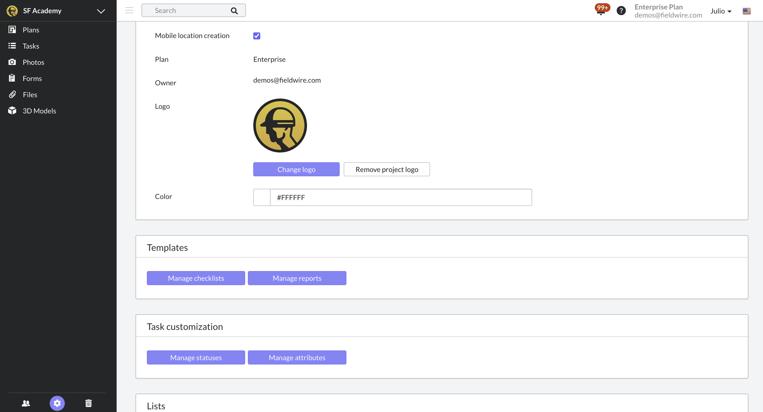
Task: Click the project settings gear icon
Action: pos(57,403)
